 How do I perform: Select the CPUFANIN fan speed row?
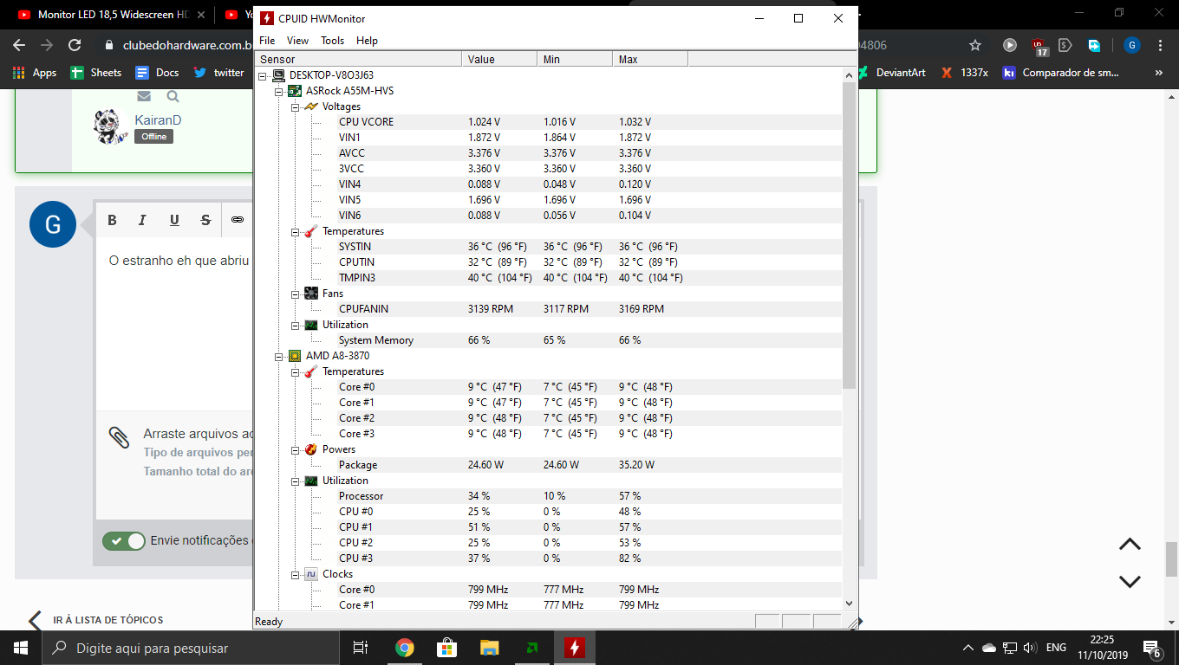click(589, 309)
